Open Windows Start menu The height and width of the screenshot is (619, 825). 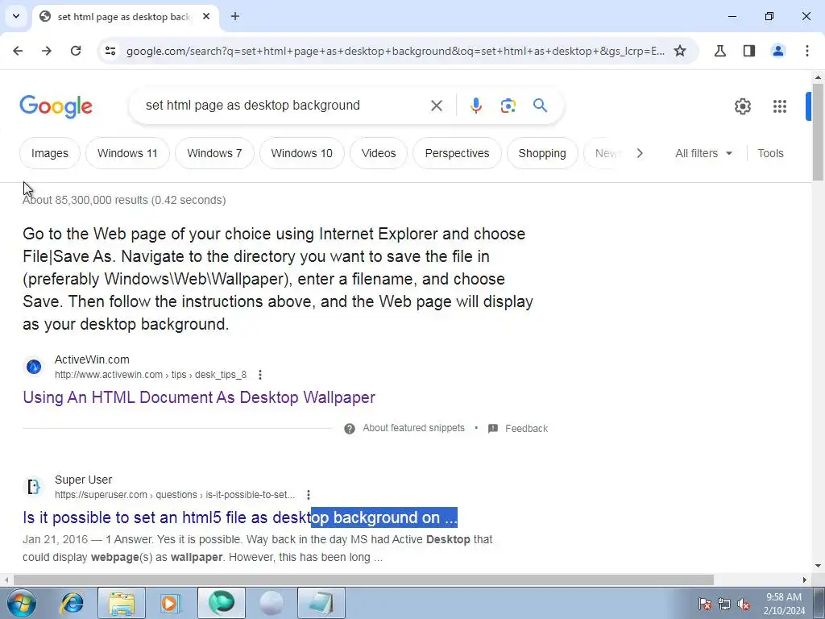[22, 603]
